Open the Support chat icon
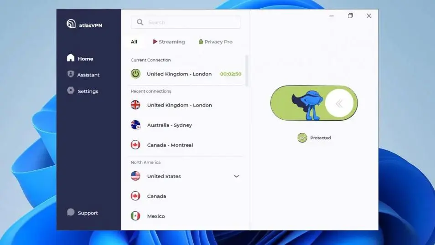Viewport: 435px width, 245px height. tap(71, 213)
